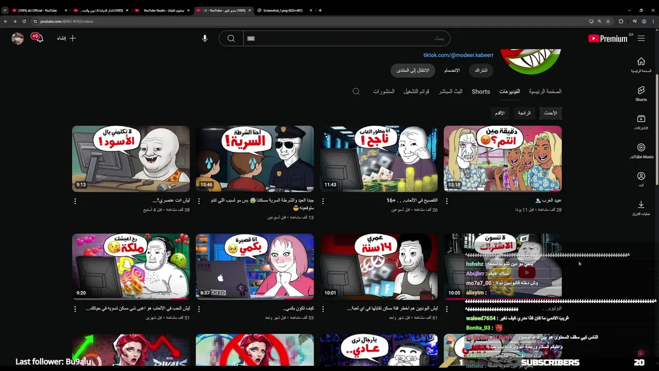Open options menu for عبيد الغرب video
659x371 pixels.
click(447, 201)
